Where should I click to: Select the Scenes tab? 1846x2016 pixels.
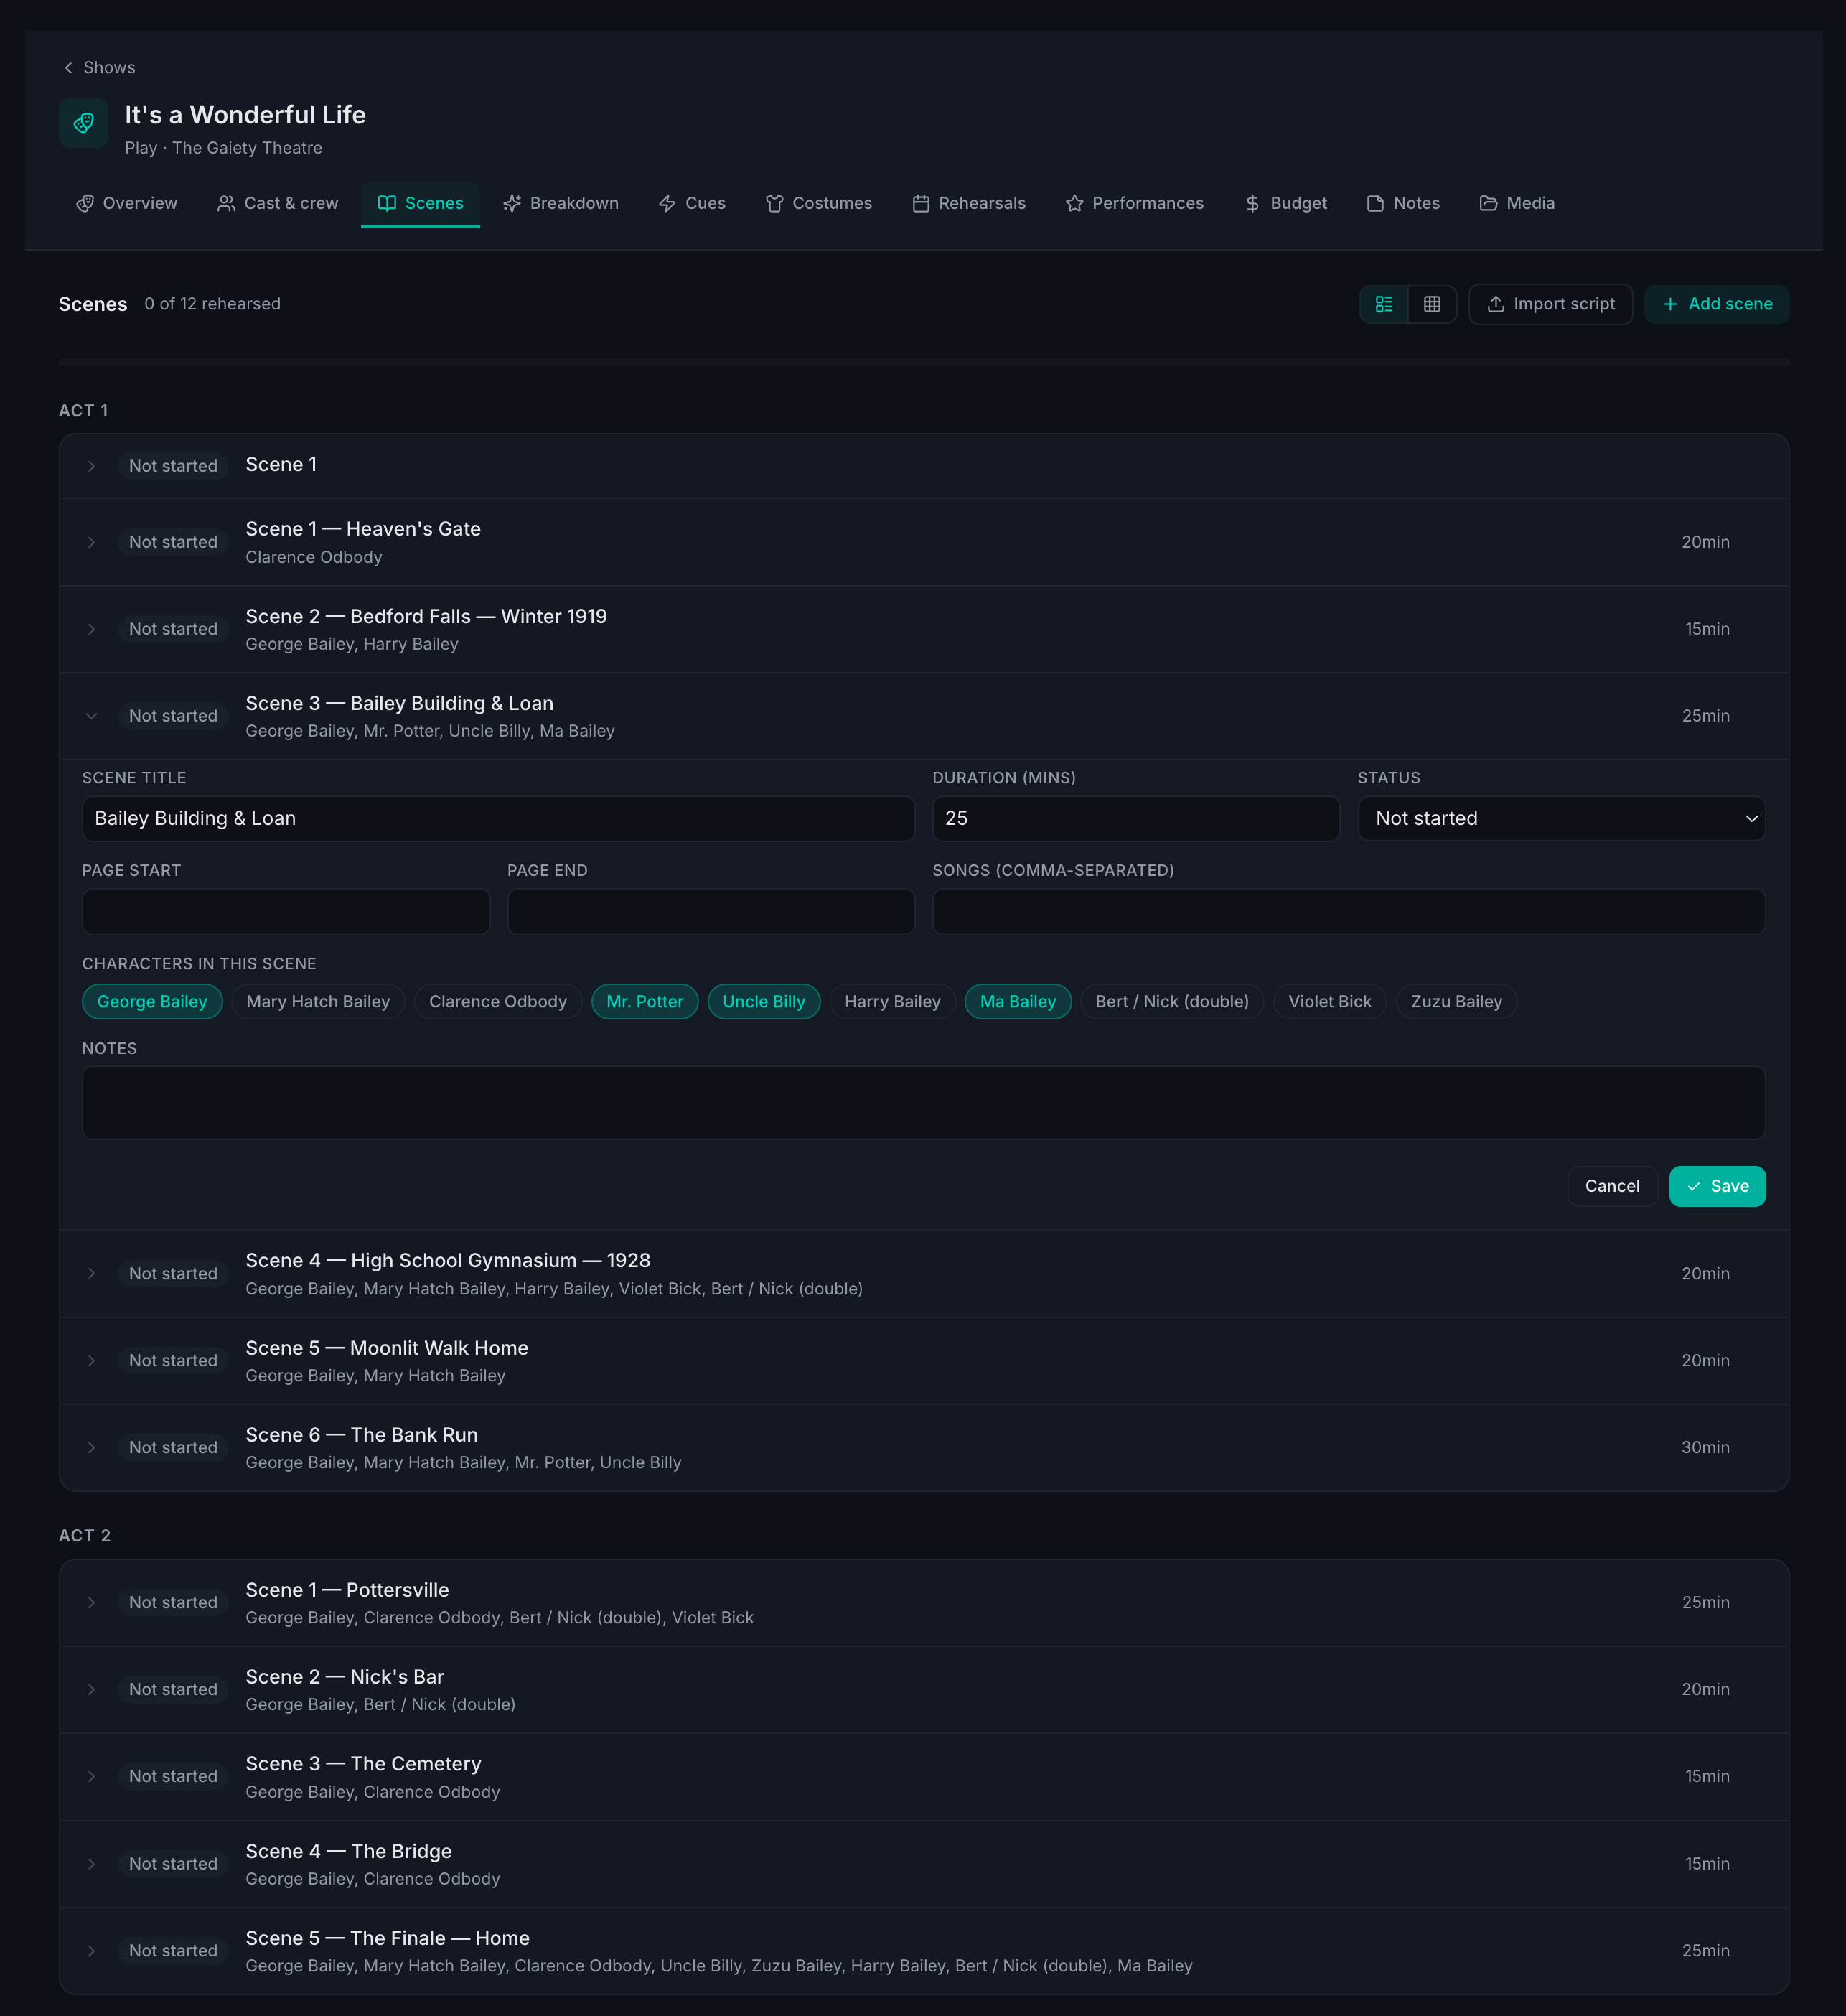point(420,203)
